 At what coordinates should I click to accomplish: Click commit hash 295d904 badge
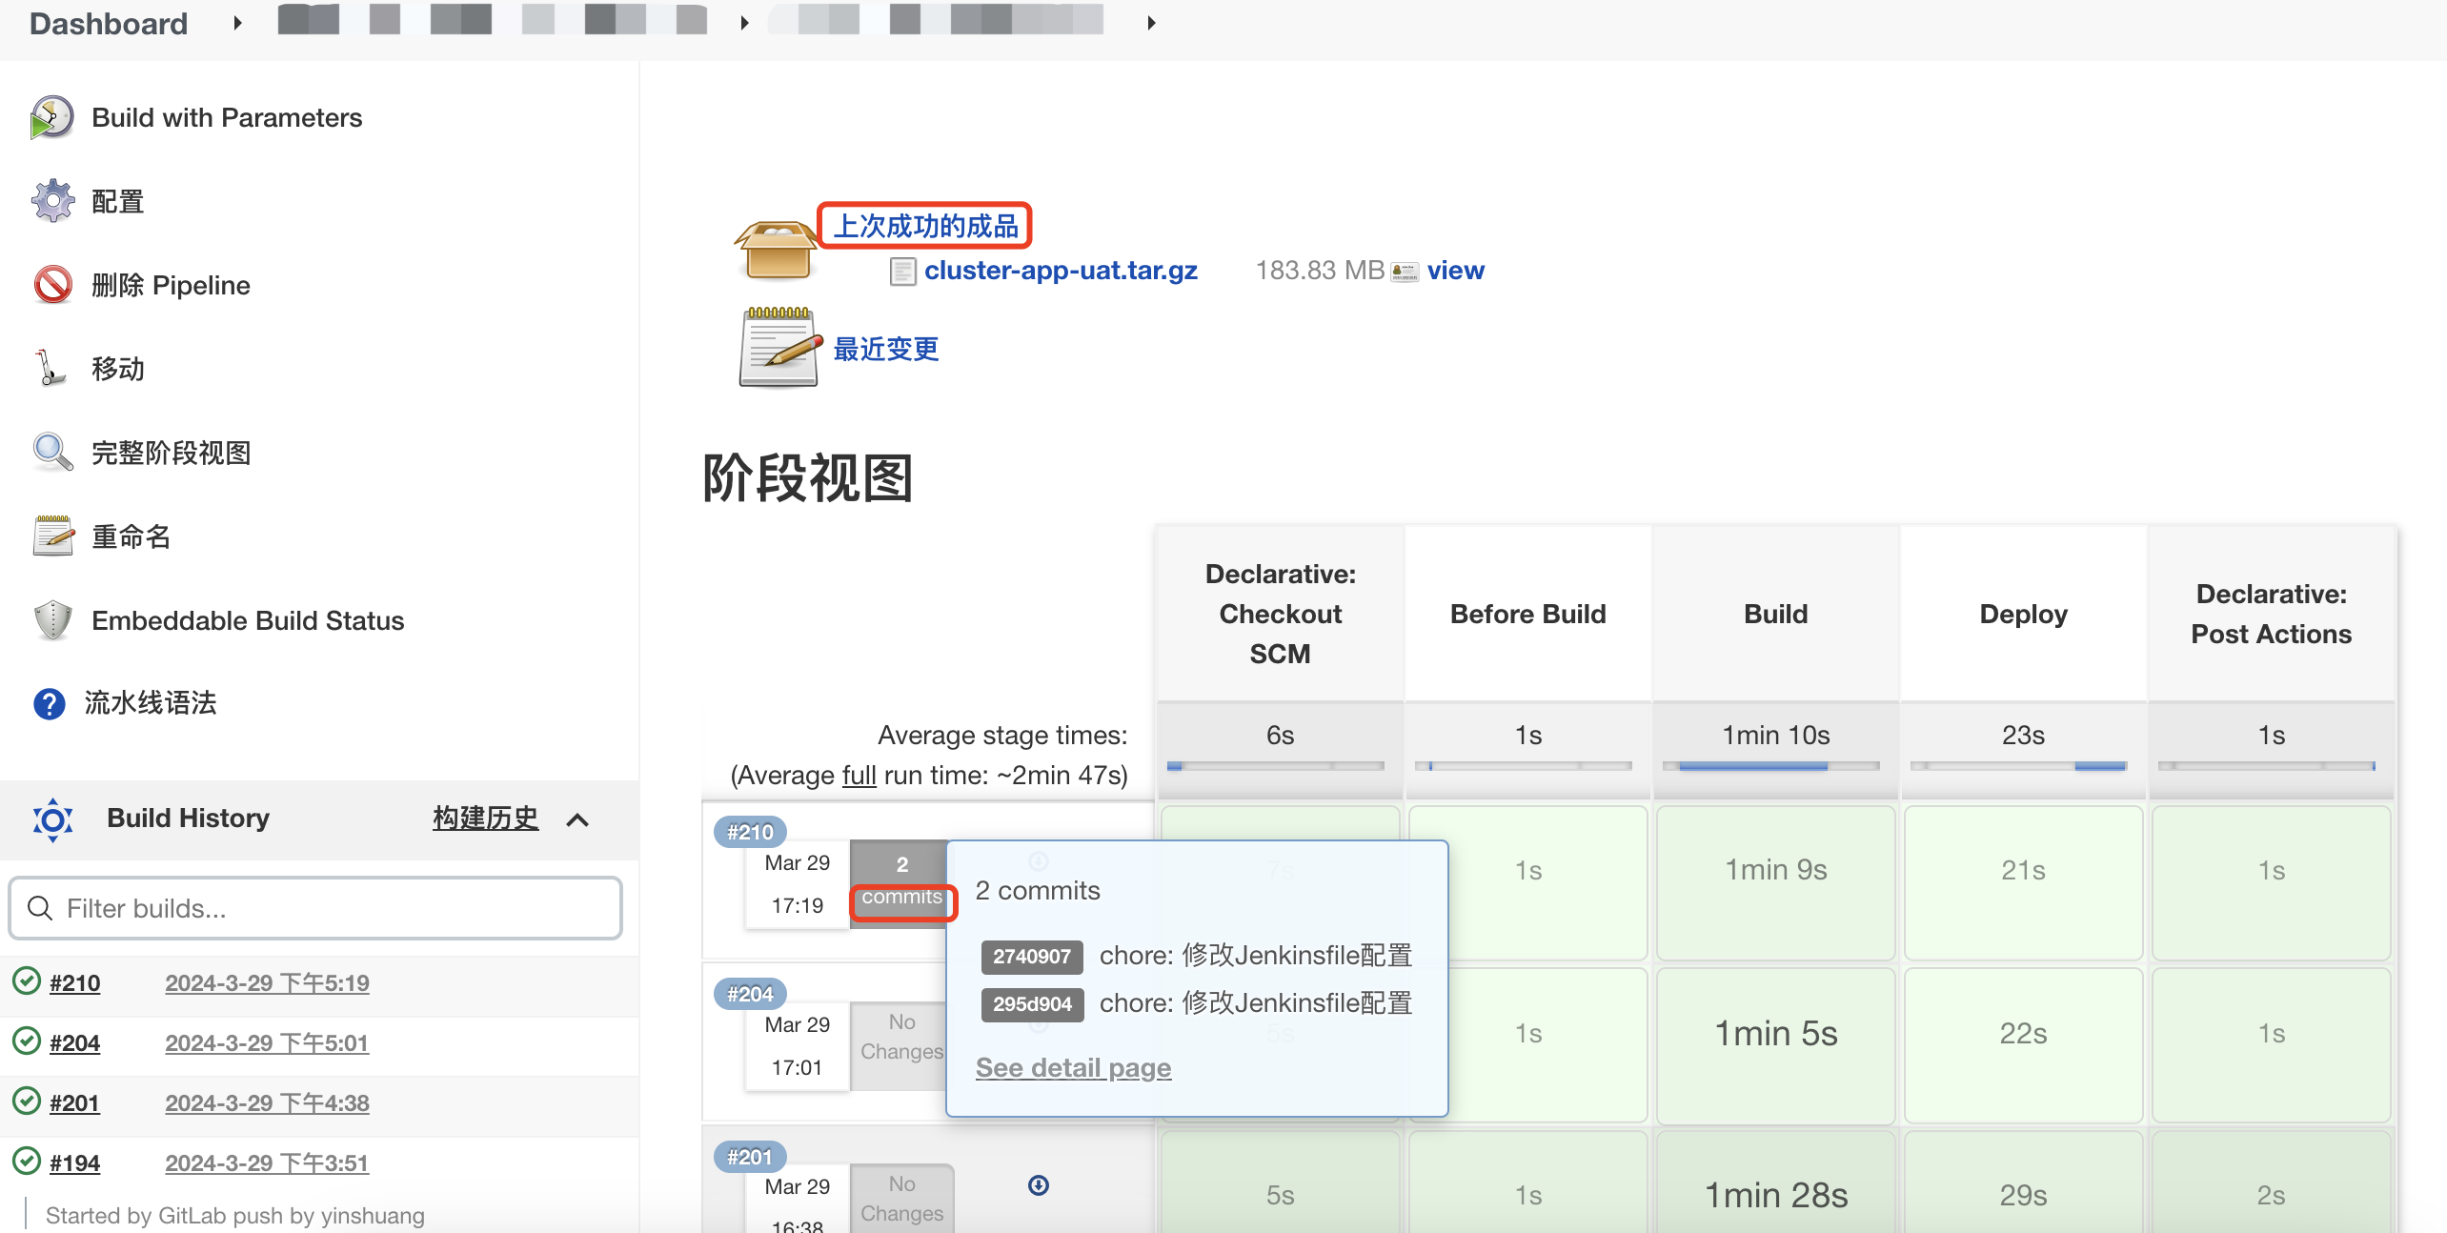point(1032,1003)
